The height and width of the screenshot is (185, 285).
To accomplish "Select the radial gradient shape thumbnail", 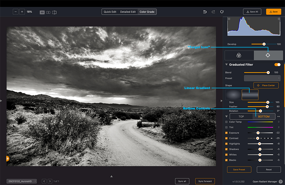I will coord(233,95).
